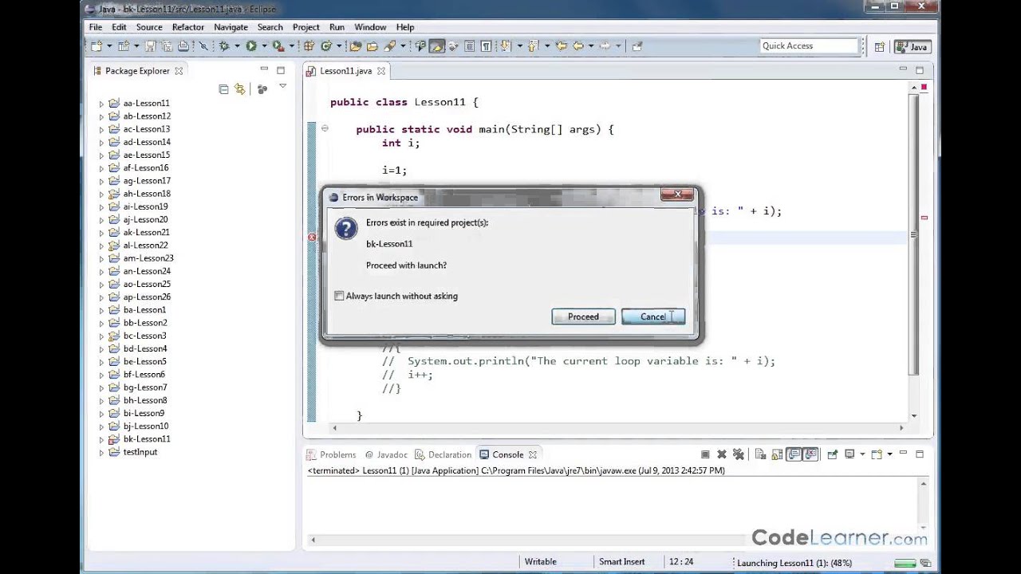This screenshot has width=1021, height=574.
Task: Click the Open Type folder icon
Action: click(x=355, y=46)
